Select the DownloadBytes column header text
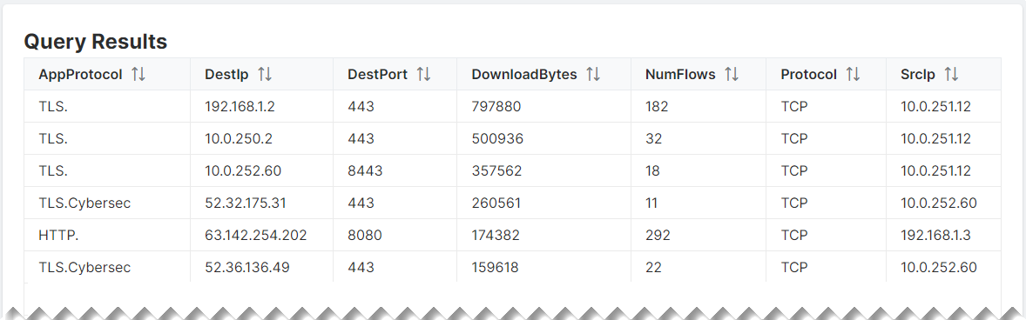 [x=524, y=75]
